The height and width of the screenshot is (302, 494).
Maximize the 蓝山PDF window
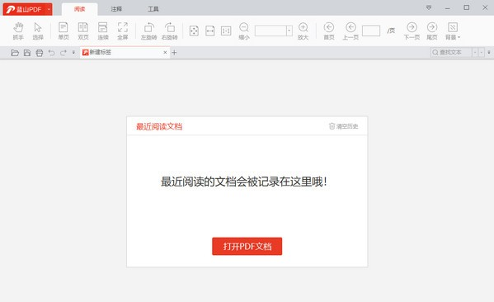(467, 7)
